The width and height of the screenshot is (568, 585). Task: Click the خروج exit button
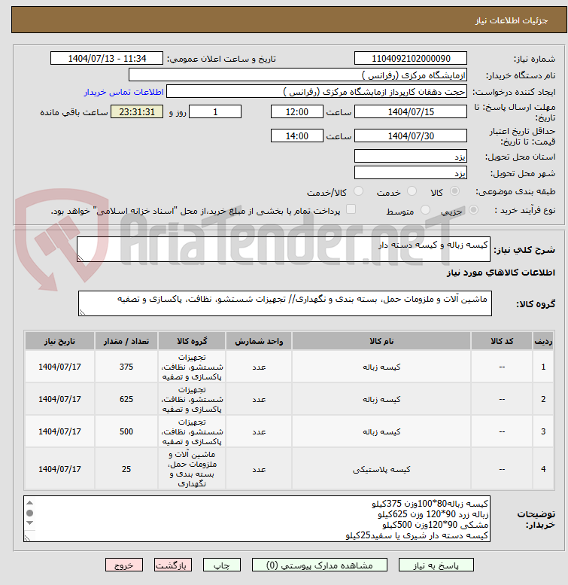[124, 565]
